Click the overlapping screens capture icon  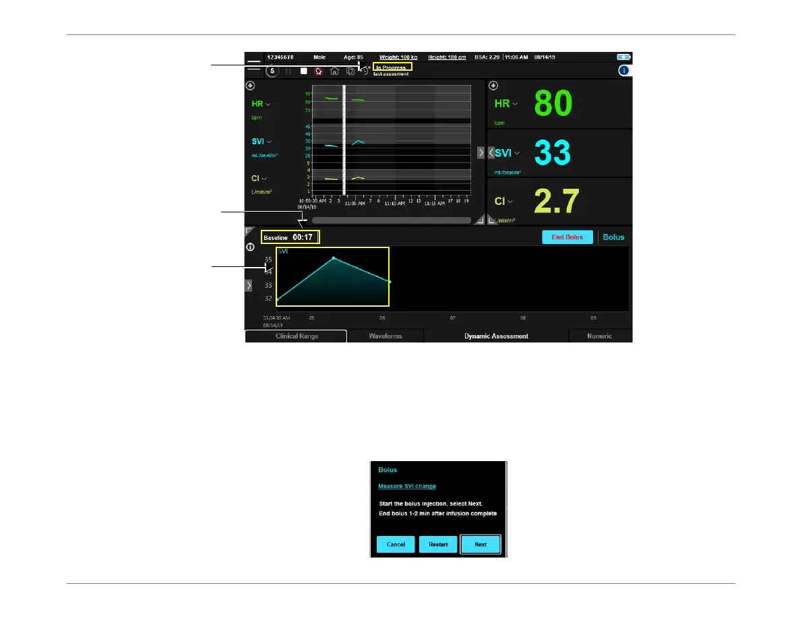350,71
